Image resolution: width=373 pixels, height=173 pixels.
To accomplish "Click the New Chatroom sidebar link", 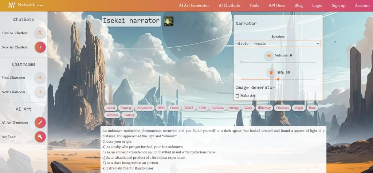I will point(13,92).
